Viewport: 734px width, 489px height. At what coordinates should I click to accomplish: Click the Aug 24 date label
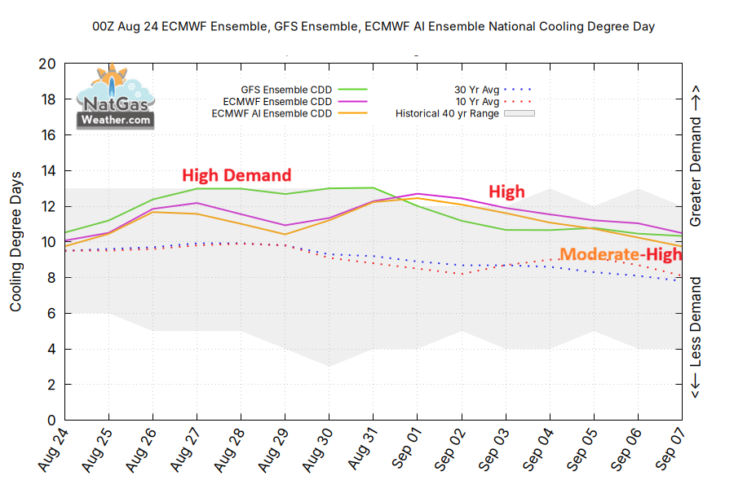click(x=53, y=450)
